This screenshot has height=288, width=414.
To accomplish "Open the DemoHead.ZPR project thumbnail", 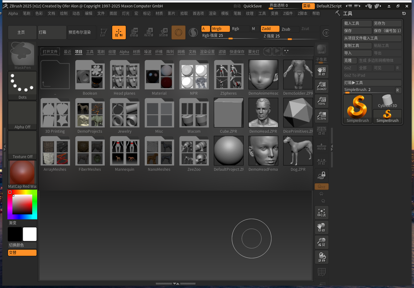I will coord(263,113).
